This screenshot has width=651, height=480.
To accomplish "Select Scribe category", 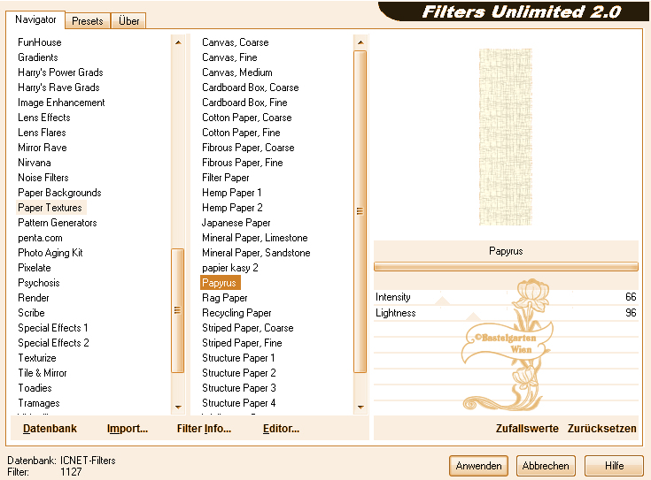I will click(x=31, y=313).
